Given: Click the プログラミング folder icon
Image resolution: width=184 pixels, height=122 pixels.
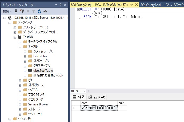Looking at the screenshot, I should tap(25, 95).
